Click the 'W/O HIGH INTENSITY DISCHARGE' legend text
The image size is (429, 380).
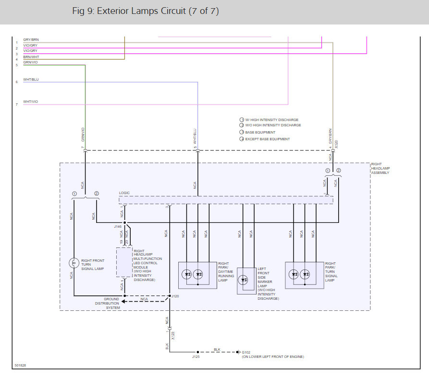coord(273,125)
